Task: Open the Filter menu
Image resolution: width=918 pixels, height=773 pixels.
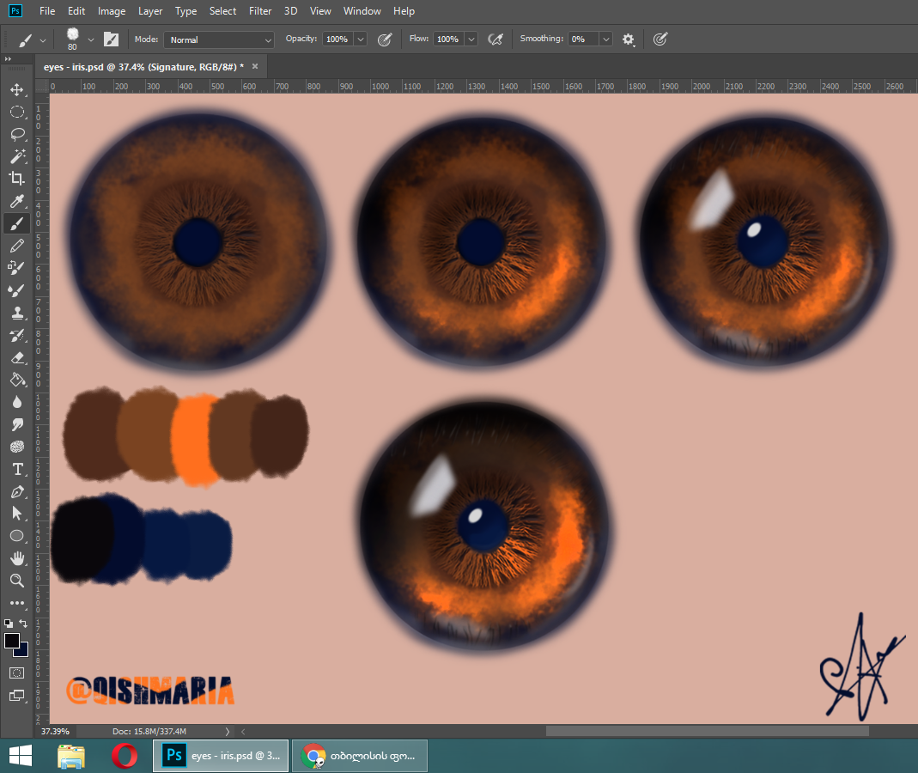Action: pyautogui.click(x=260, y=11)
